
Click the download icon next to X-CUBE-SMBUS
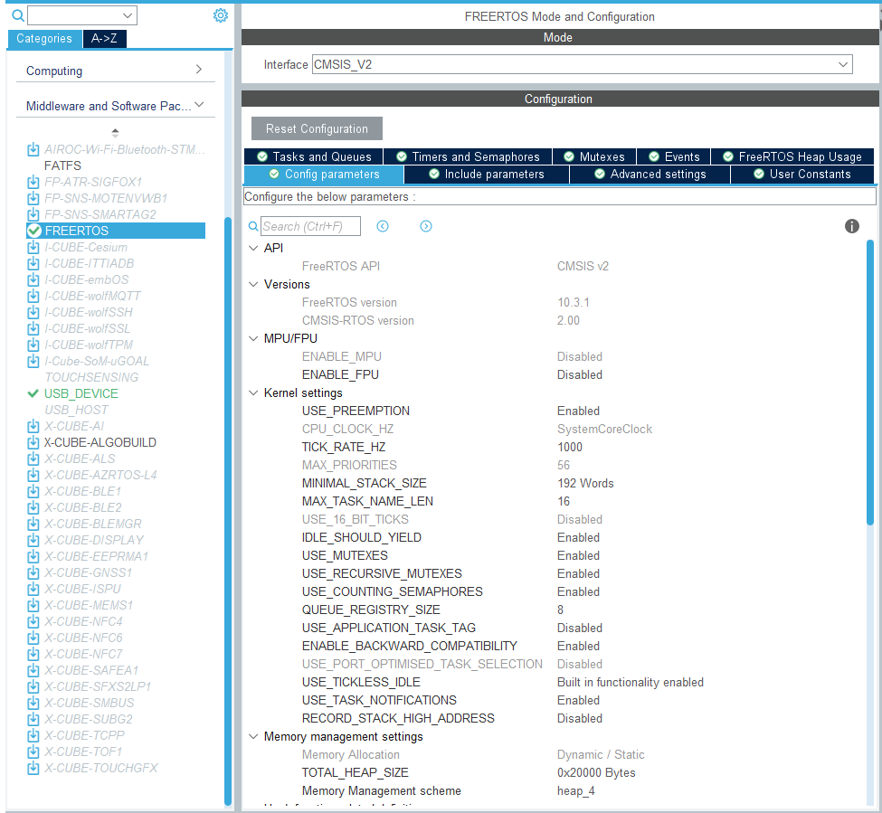pyautogui.click(x=33, y=704)
